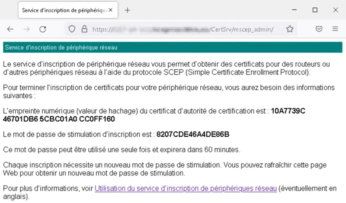Viewport: 346px width, 203px height.
Task: Click the forward navigation arrow
Action: pyautogui.click(x=26, y=29)
